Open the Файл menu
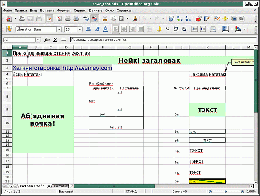The height and width of the screenshot is (196, 260). coord(8,10)
